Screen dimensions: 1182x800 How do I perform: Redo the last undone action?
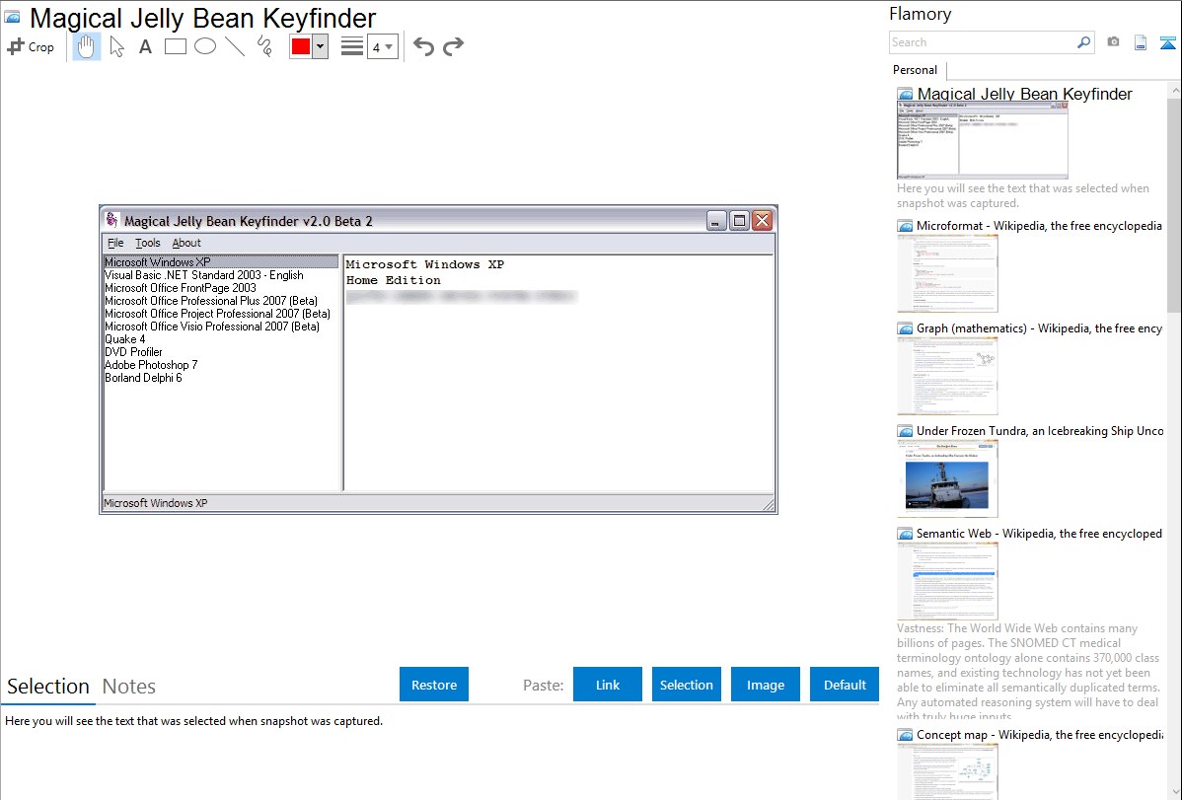[453, 46]
